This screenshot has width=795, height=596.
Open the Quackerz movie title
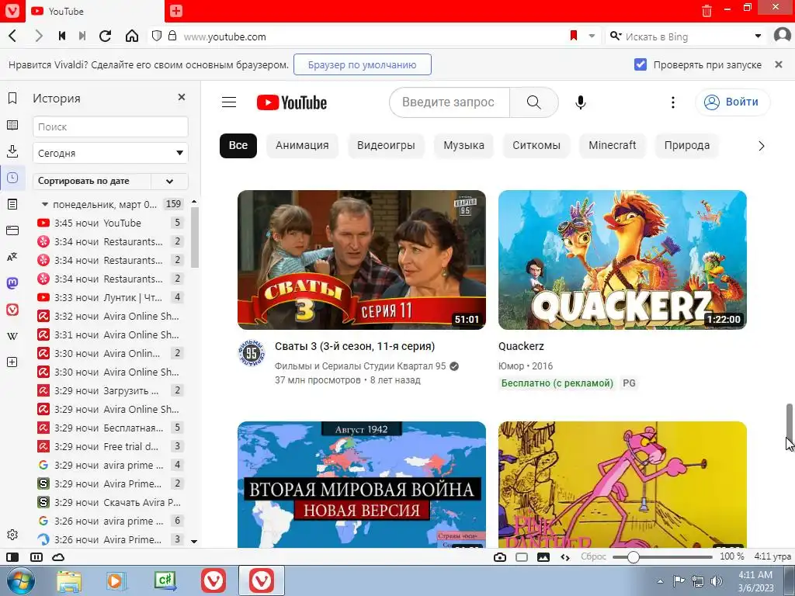click(521, 346)
